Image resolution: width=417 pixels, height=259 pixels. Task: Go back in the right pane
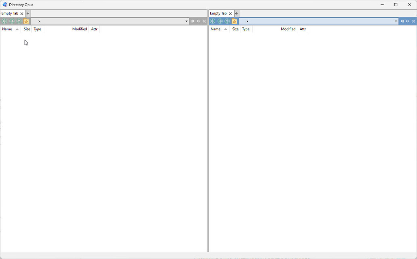(x=213, y=21)
